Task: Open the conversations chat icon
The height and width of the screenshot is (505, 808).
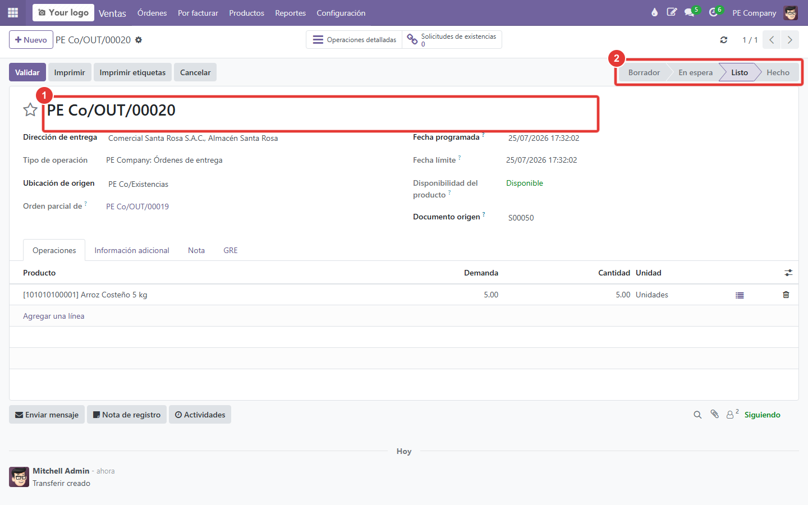Action: 690,12
